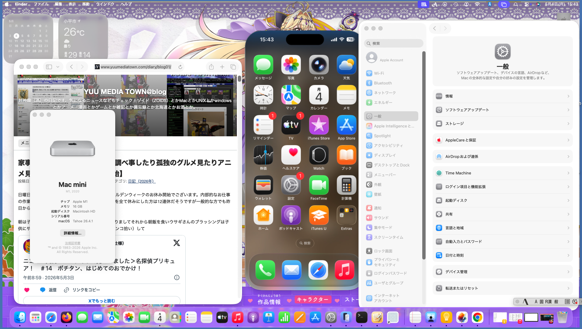Tap Mail icon in iPhone dock
This screenshot has width=582, height=329.
291,270
